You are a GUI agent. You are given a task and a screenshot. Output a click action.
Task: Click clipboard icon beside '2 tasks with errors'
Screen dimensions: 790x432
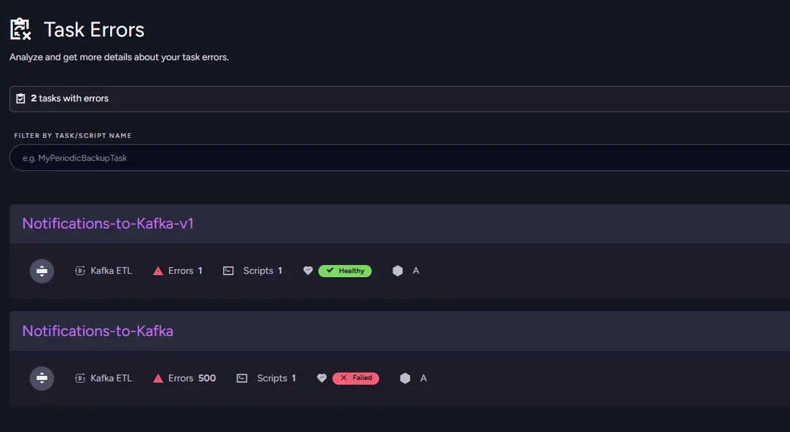pos(21,98)
